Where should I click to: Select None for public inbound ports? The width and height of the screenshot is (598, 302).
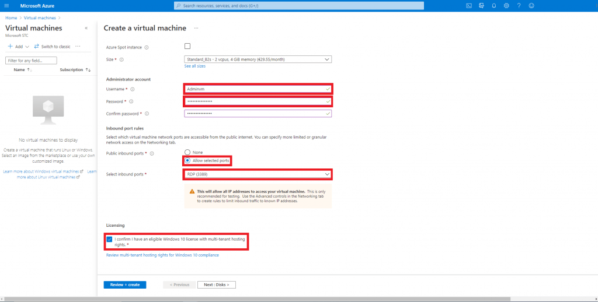click(187, 153)
